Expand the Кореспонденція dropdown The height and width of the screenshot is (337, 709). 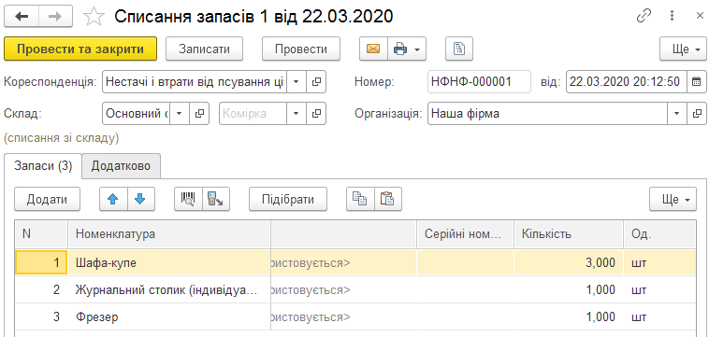pyautogui.click(x=297, y=81)
